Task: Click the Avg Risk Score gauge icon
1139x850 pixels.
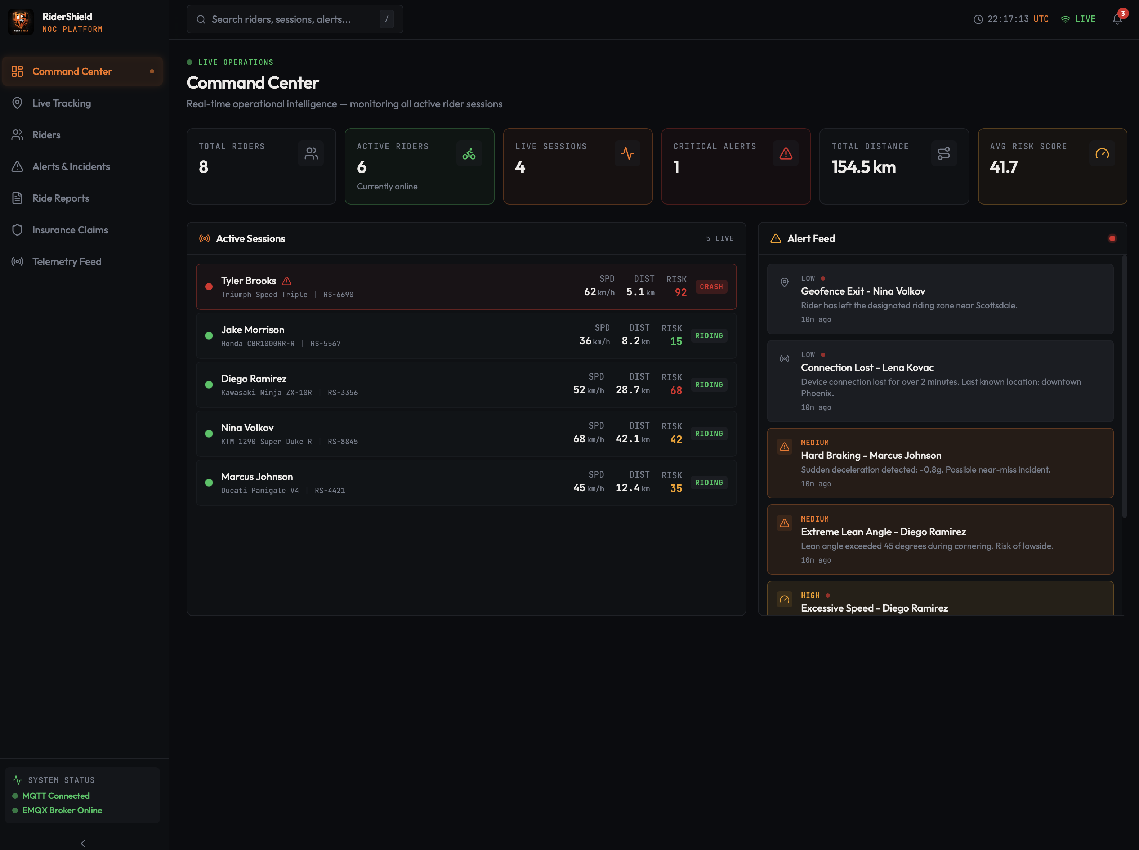Action: point(1102,153)
